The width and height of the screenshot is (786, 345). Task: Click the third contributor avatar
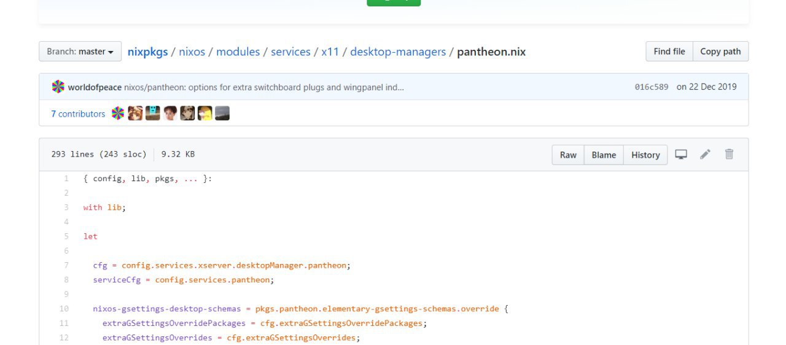[x=152, y=113]
